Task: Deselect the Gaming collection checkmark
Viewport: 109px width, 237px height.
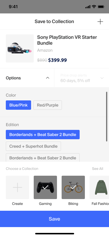Action: (x=45, y=187)
